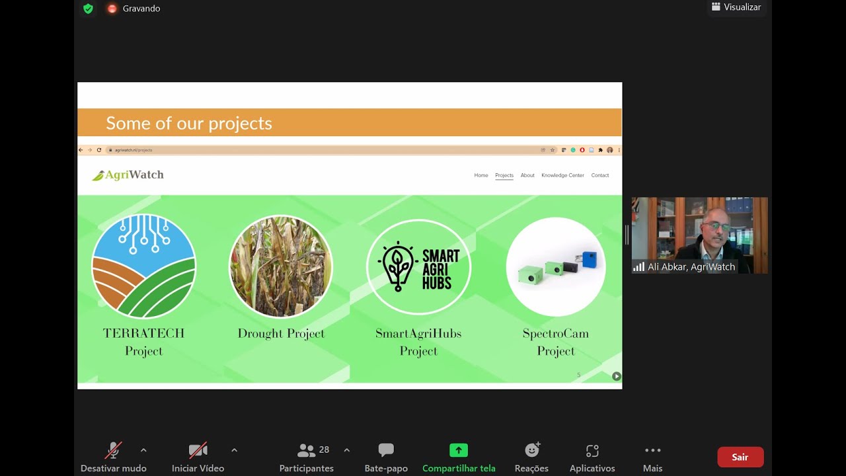Toggle Iniciar Vídeo camera button

[198, 457]
